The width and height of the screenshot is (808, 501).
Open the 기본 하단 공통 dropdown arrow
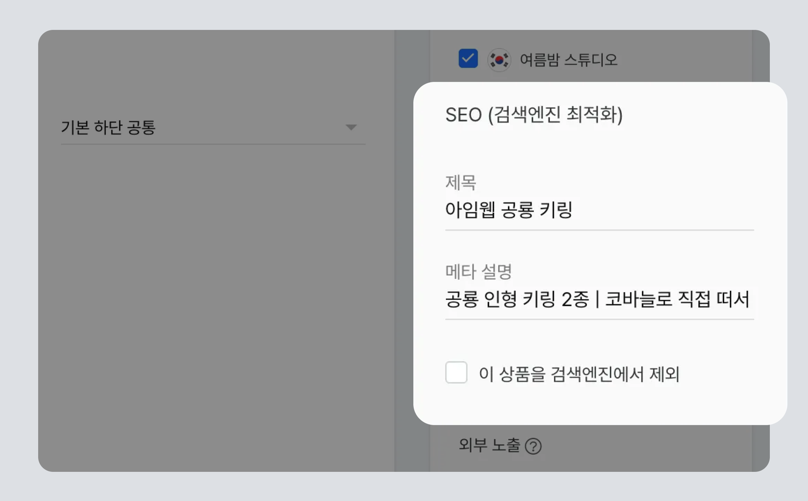(351, 127)
